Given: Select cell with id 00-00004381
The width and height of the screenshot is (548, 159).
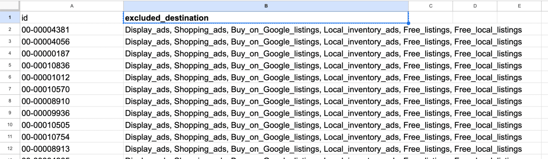Looking at the screenshot, I should (72, 30).
